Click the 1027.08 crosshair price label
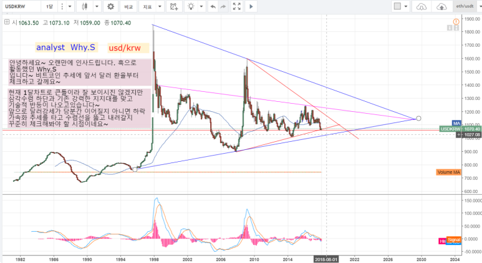Image resolution: width=482 pixels, height=263 pixels. coord(468,135)
